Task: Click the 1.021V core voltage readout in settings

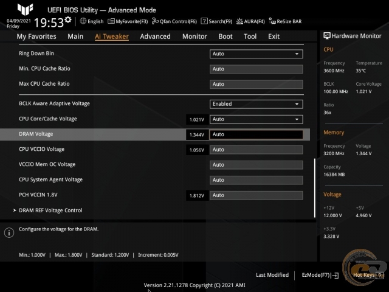Action: coord(197,120)
